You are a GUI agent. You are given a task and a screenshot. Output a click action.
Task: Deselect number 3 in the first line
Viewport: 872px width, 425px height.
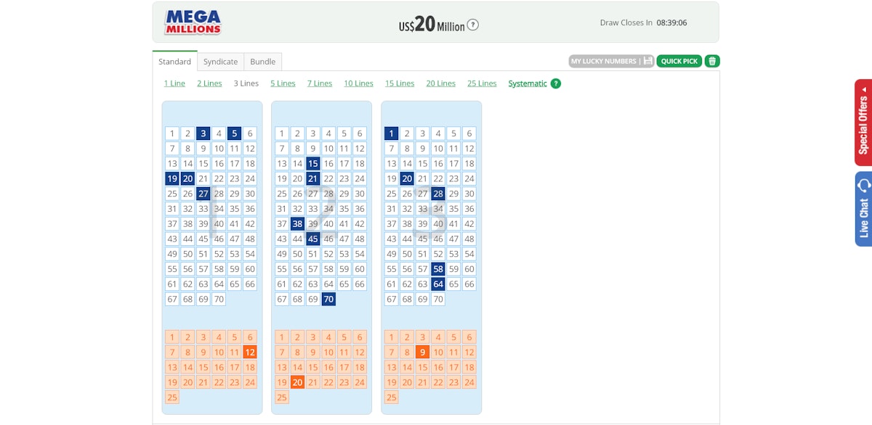coord(203,133)
